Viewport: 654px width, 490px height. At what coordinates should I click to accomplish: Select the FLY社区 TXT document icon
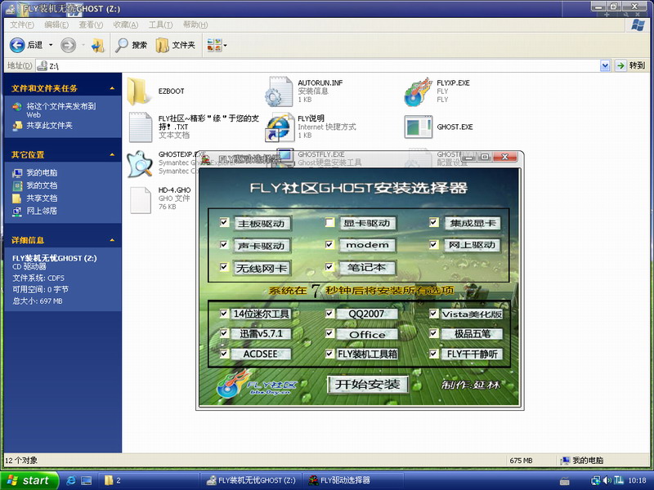140,127
